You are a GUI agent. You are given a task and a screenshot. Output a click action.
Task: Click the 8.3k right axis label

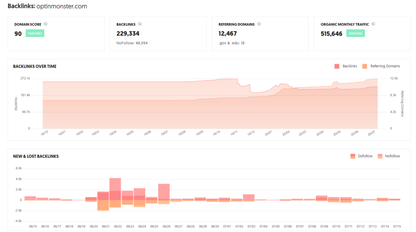pyautogui.click(x=393, y=95)
